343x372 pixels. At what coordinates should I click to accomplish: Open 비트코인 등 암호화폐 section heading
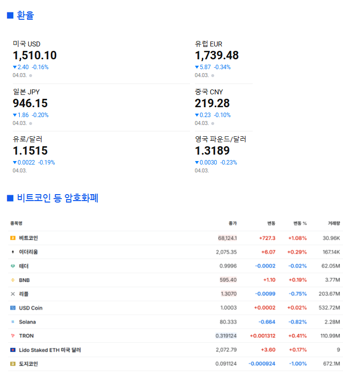coord(58,198)
